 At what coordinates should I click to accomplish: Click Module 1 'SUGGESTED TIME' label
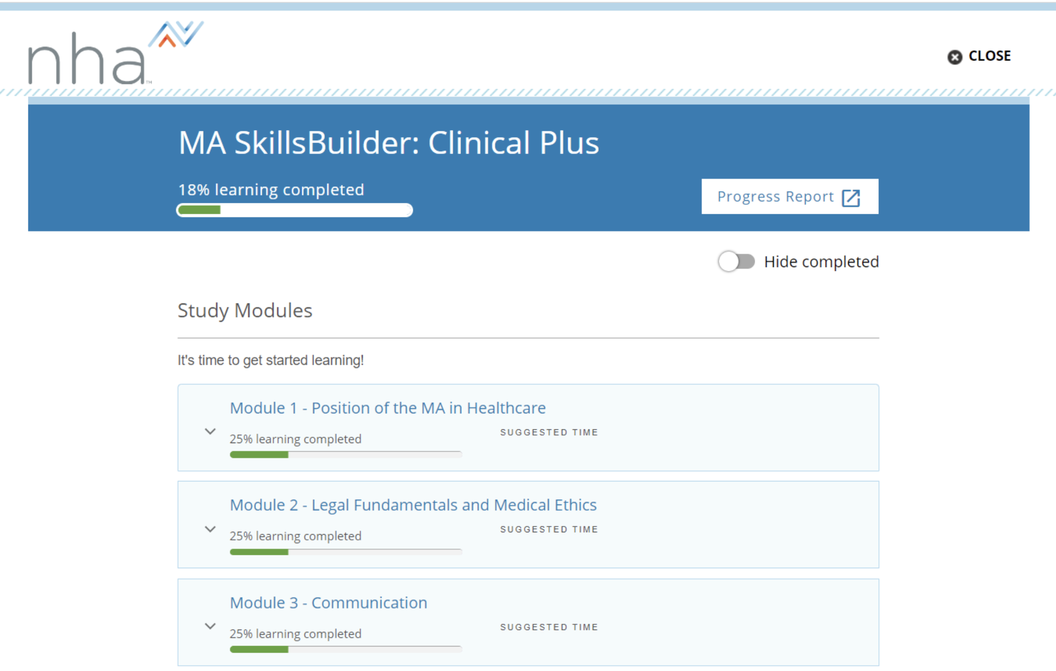click(549, 432)
